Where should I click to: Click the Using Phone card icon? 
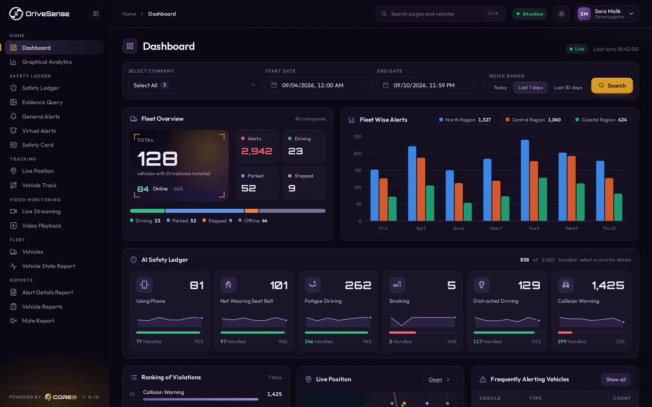click(144, 285)
